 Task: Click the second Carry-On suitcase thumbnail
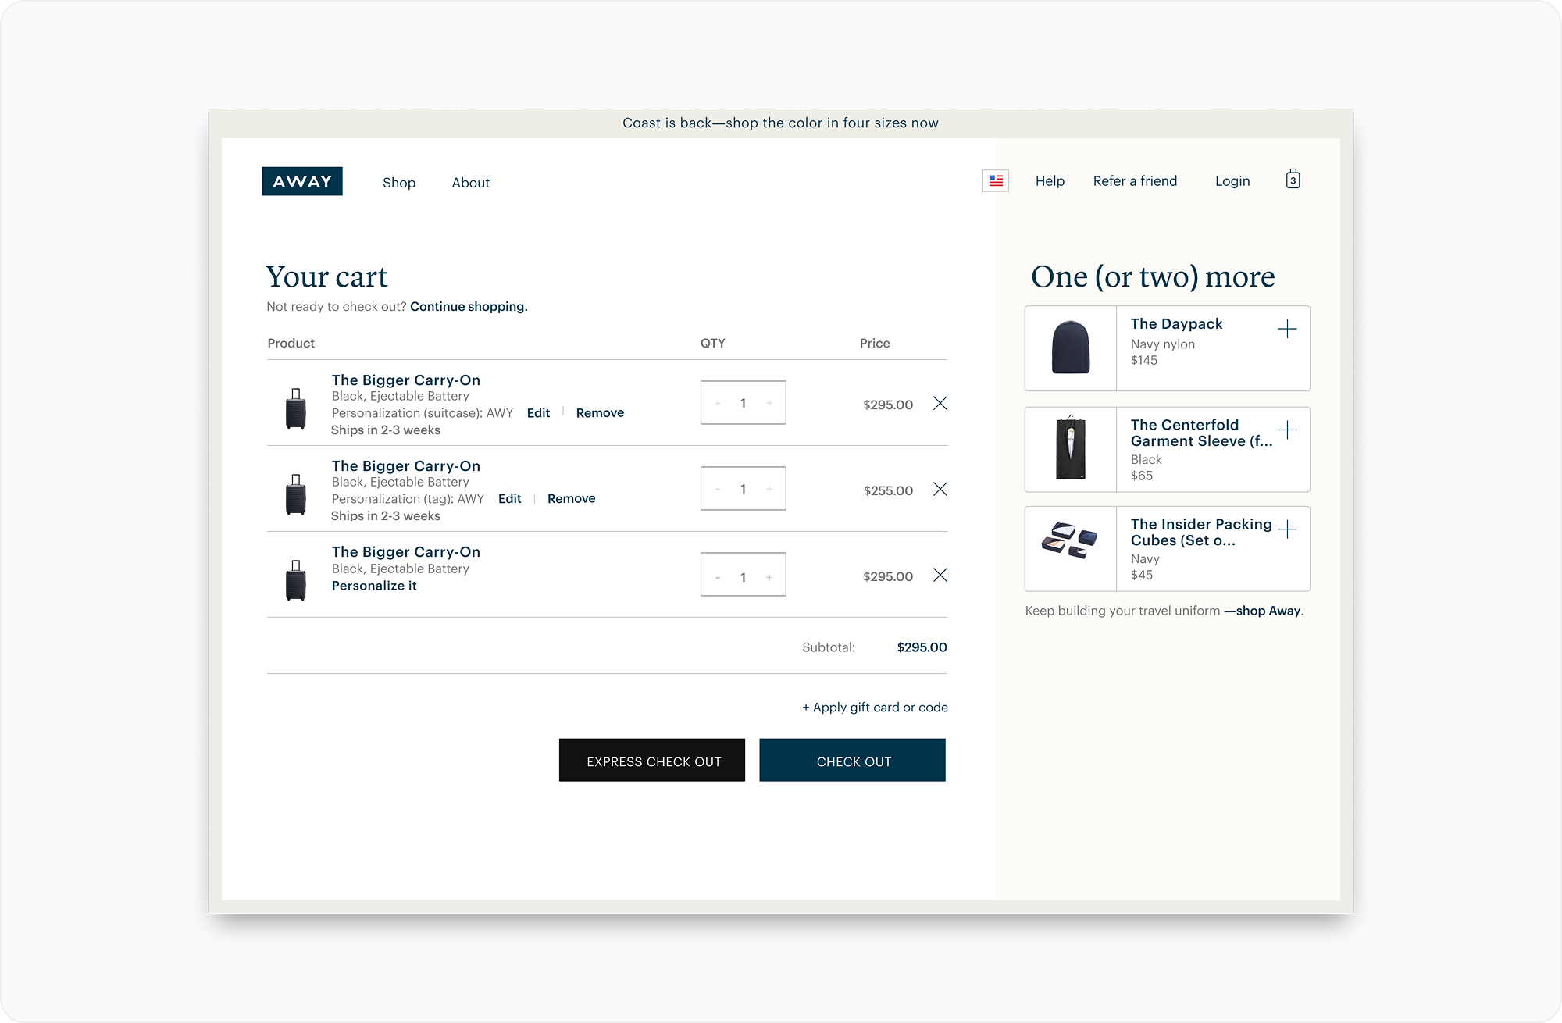(x=296, y=494)
